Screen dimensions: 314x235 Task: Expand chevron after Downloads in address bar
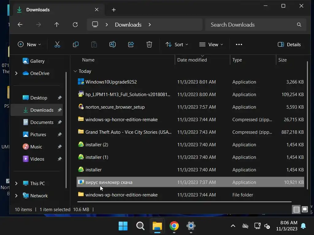(150, 24)
